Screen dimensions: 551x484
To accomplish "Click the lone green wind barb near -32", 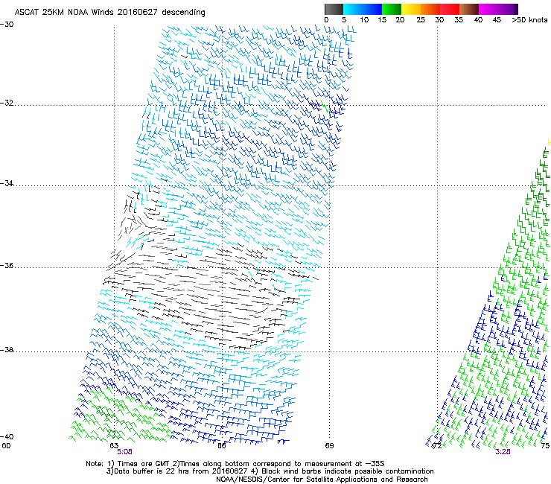I will 325,106.
